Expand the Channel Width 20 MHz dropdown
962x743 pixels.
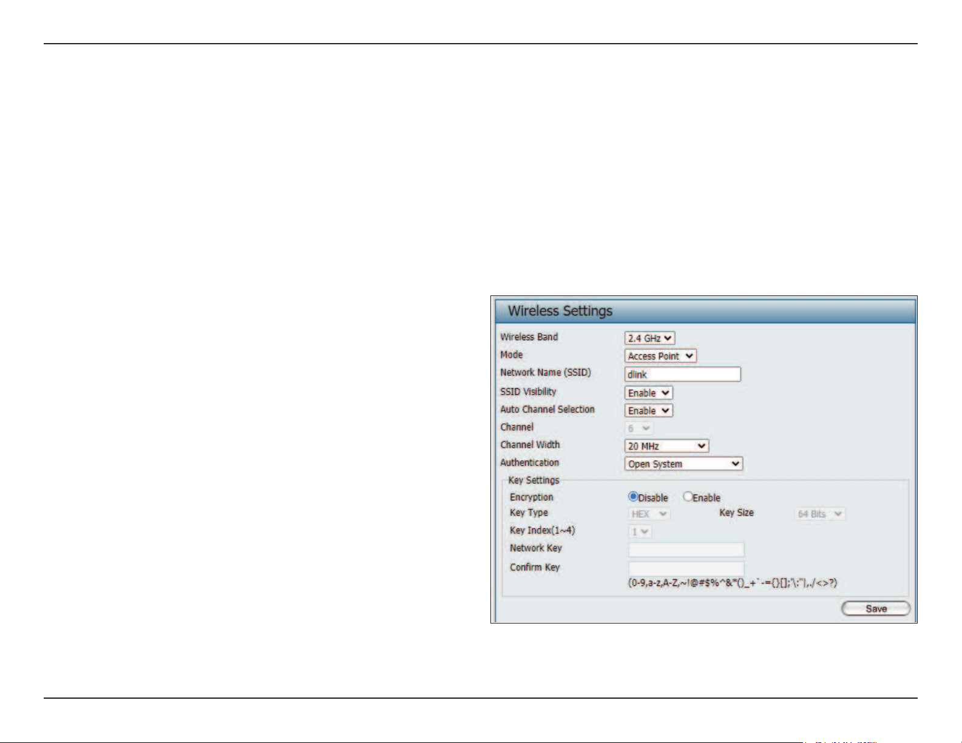point(666,446)
